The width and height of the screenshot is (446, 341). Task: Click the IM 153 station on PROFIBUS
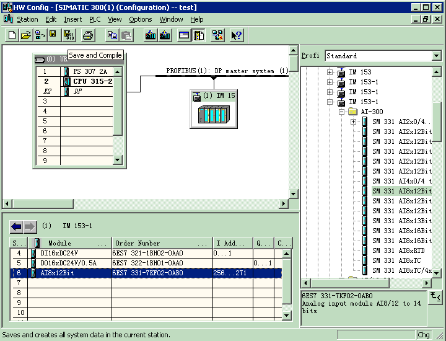coord(213,110)
